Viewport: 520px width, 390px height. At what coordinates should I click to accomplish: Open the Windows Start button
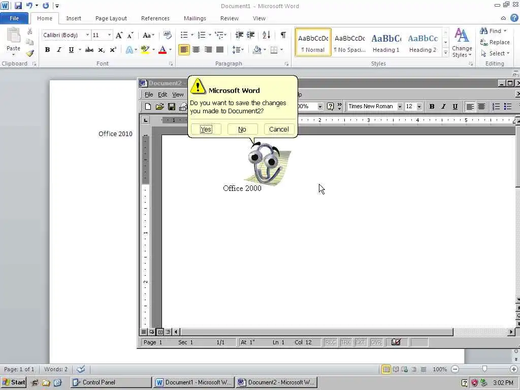14,382
